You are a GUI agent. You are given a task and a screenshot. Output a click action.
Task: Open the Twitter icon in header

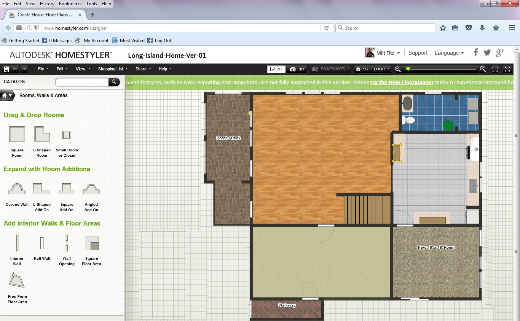coord(487,53)
